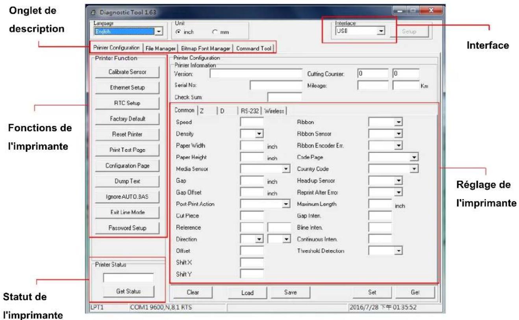Image resolution: width=519 pixels, height=320 pixels.
Task: Open Password Setup
Action: 127,228
